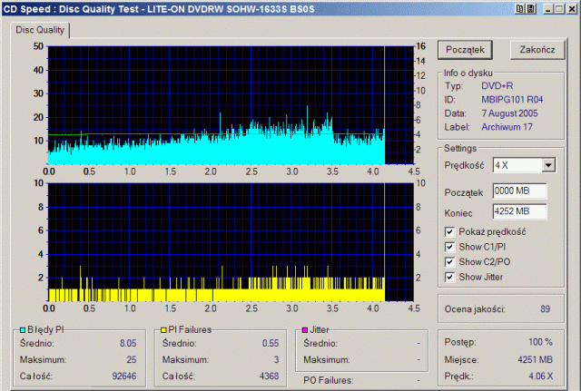Click the date 7 August 2005
Viewport: 581px width, 391px height.
[x=509, y=113]
